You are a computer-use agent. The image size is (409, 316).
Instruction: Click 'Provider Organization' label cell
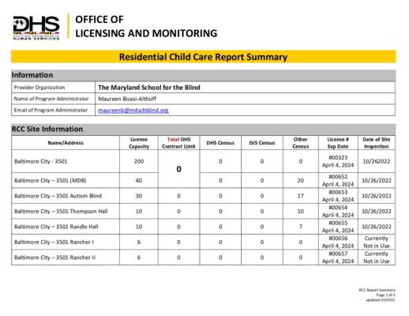[53, 88]
